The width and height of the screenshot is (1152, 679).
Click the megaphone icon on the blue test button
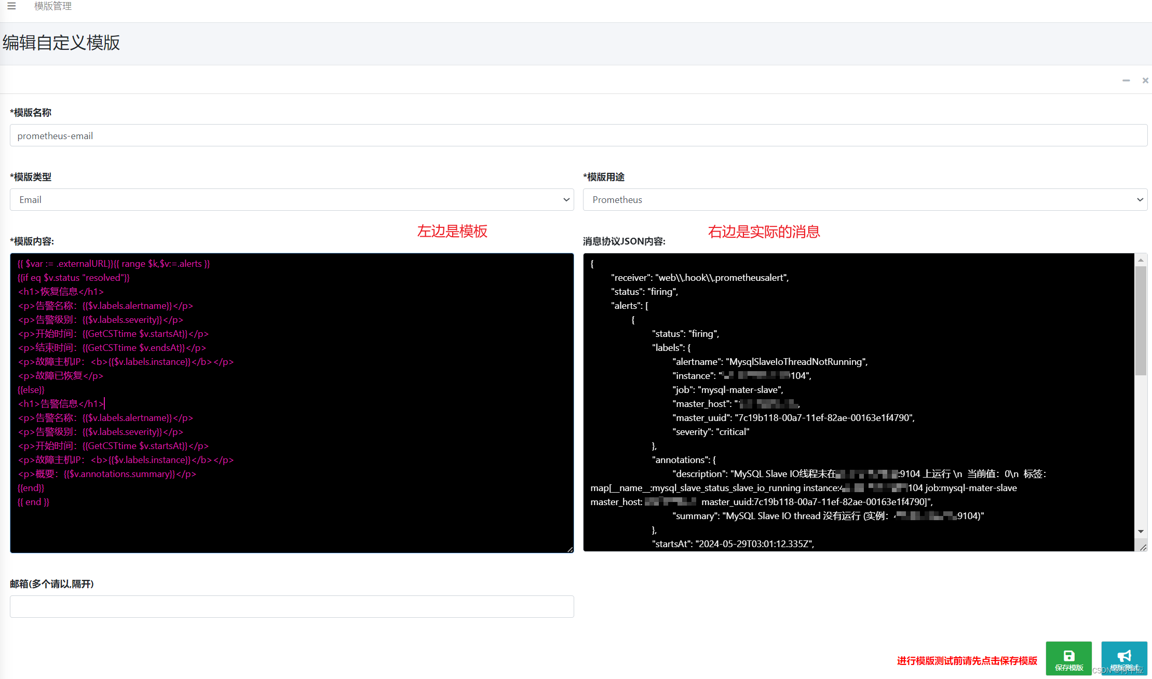1124,655
